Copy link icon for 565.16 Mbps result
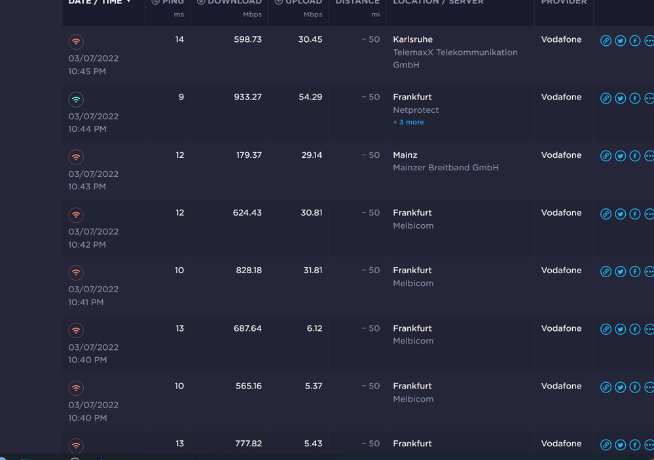 click(606, 387)
